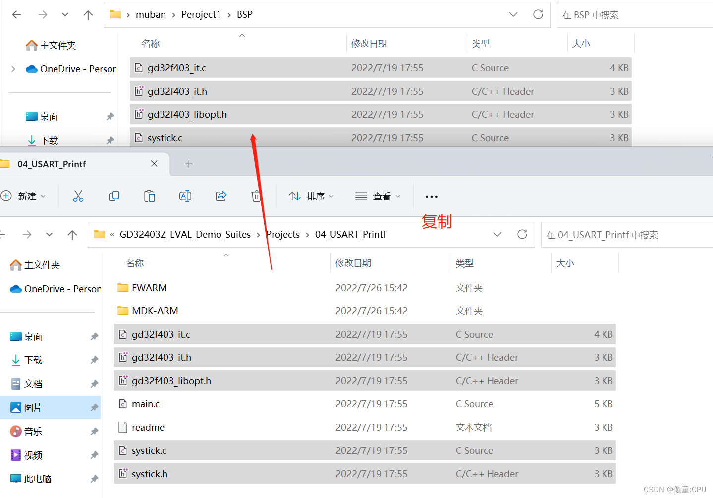Sort by 类型 column in 04_USART_Printf window
This screenshot has width=713, height=498.
(465, 263)
